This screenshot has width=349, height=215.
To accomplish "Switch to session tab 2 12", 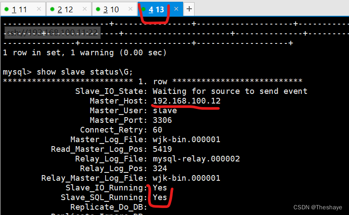I will [x=69, y=9].
